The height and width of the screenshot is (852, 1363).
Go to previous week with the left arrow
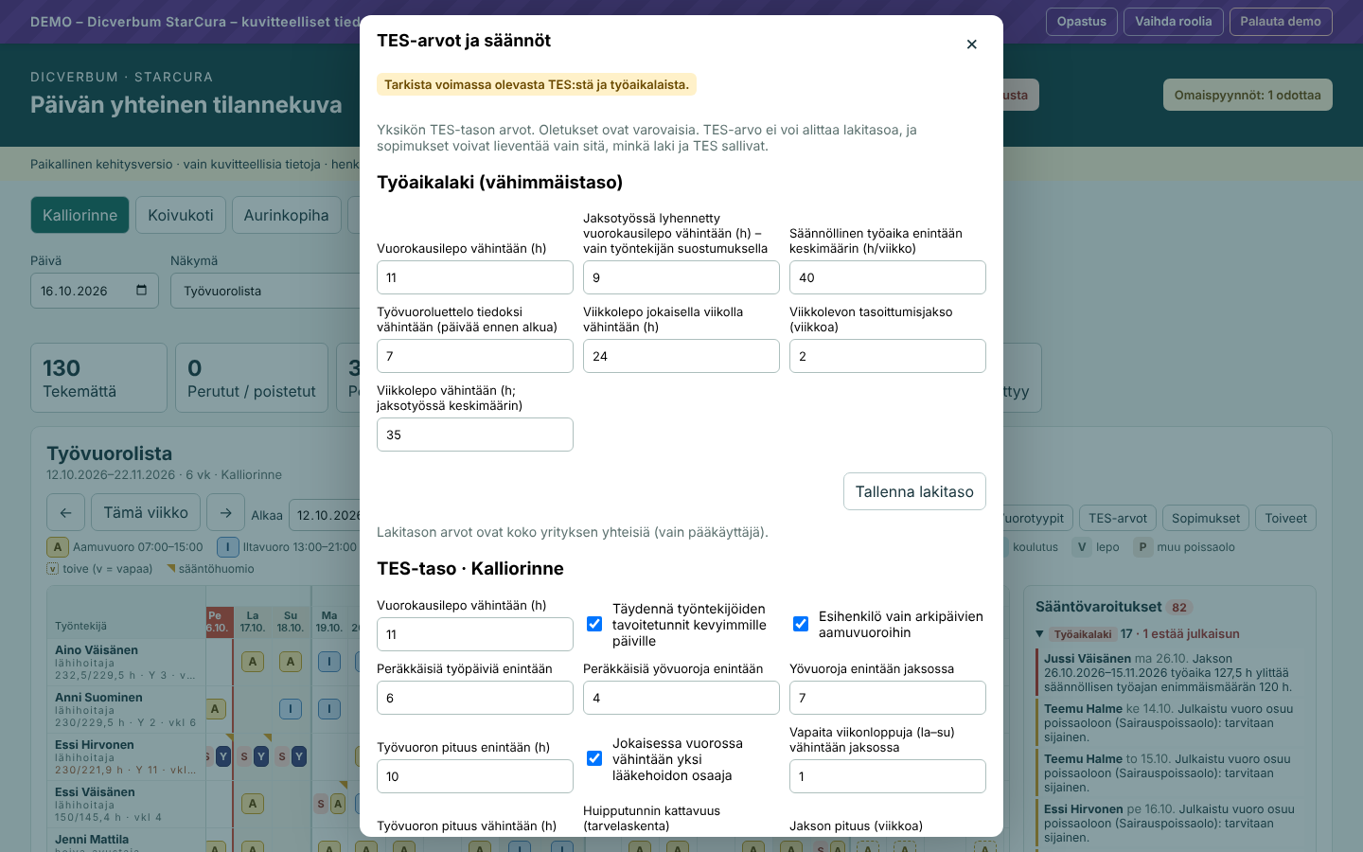[x=65, y=513]
